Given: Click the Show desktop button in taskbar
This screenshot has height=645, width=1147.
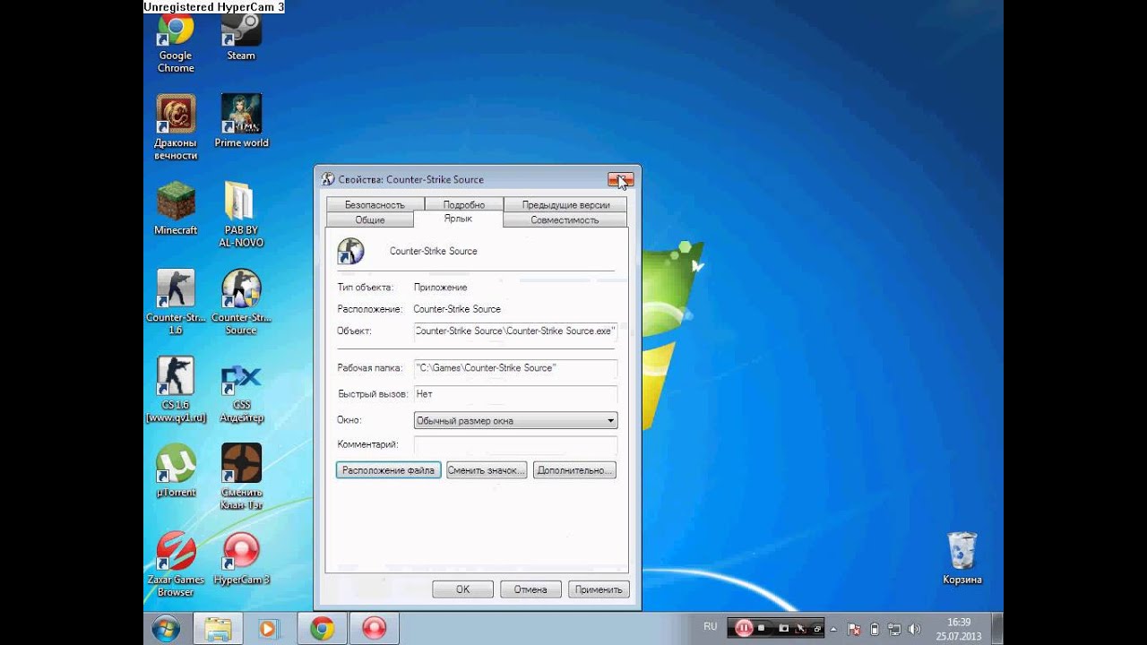Looking at the screenshot, I should point(997,629).
